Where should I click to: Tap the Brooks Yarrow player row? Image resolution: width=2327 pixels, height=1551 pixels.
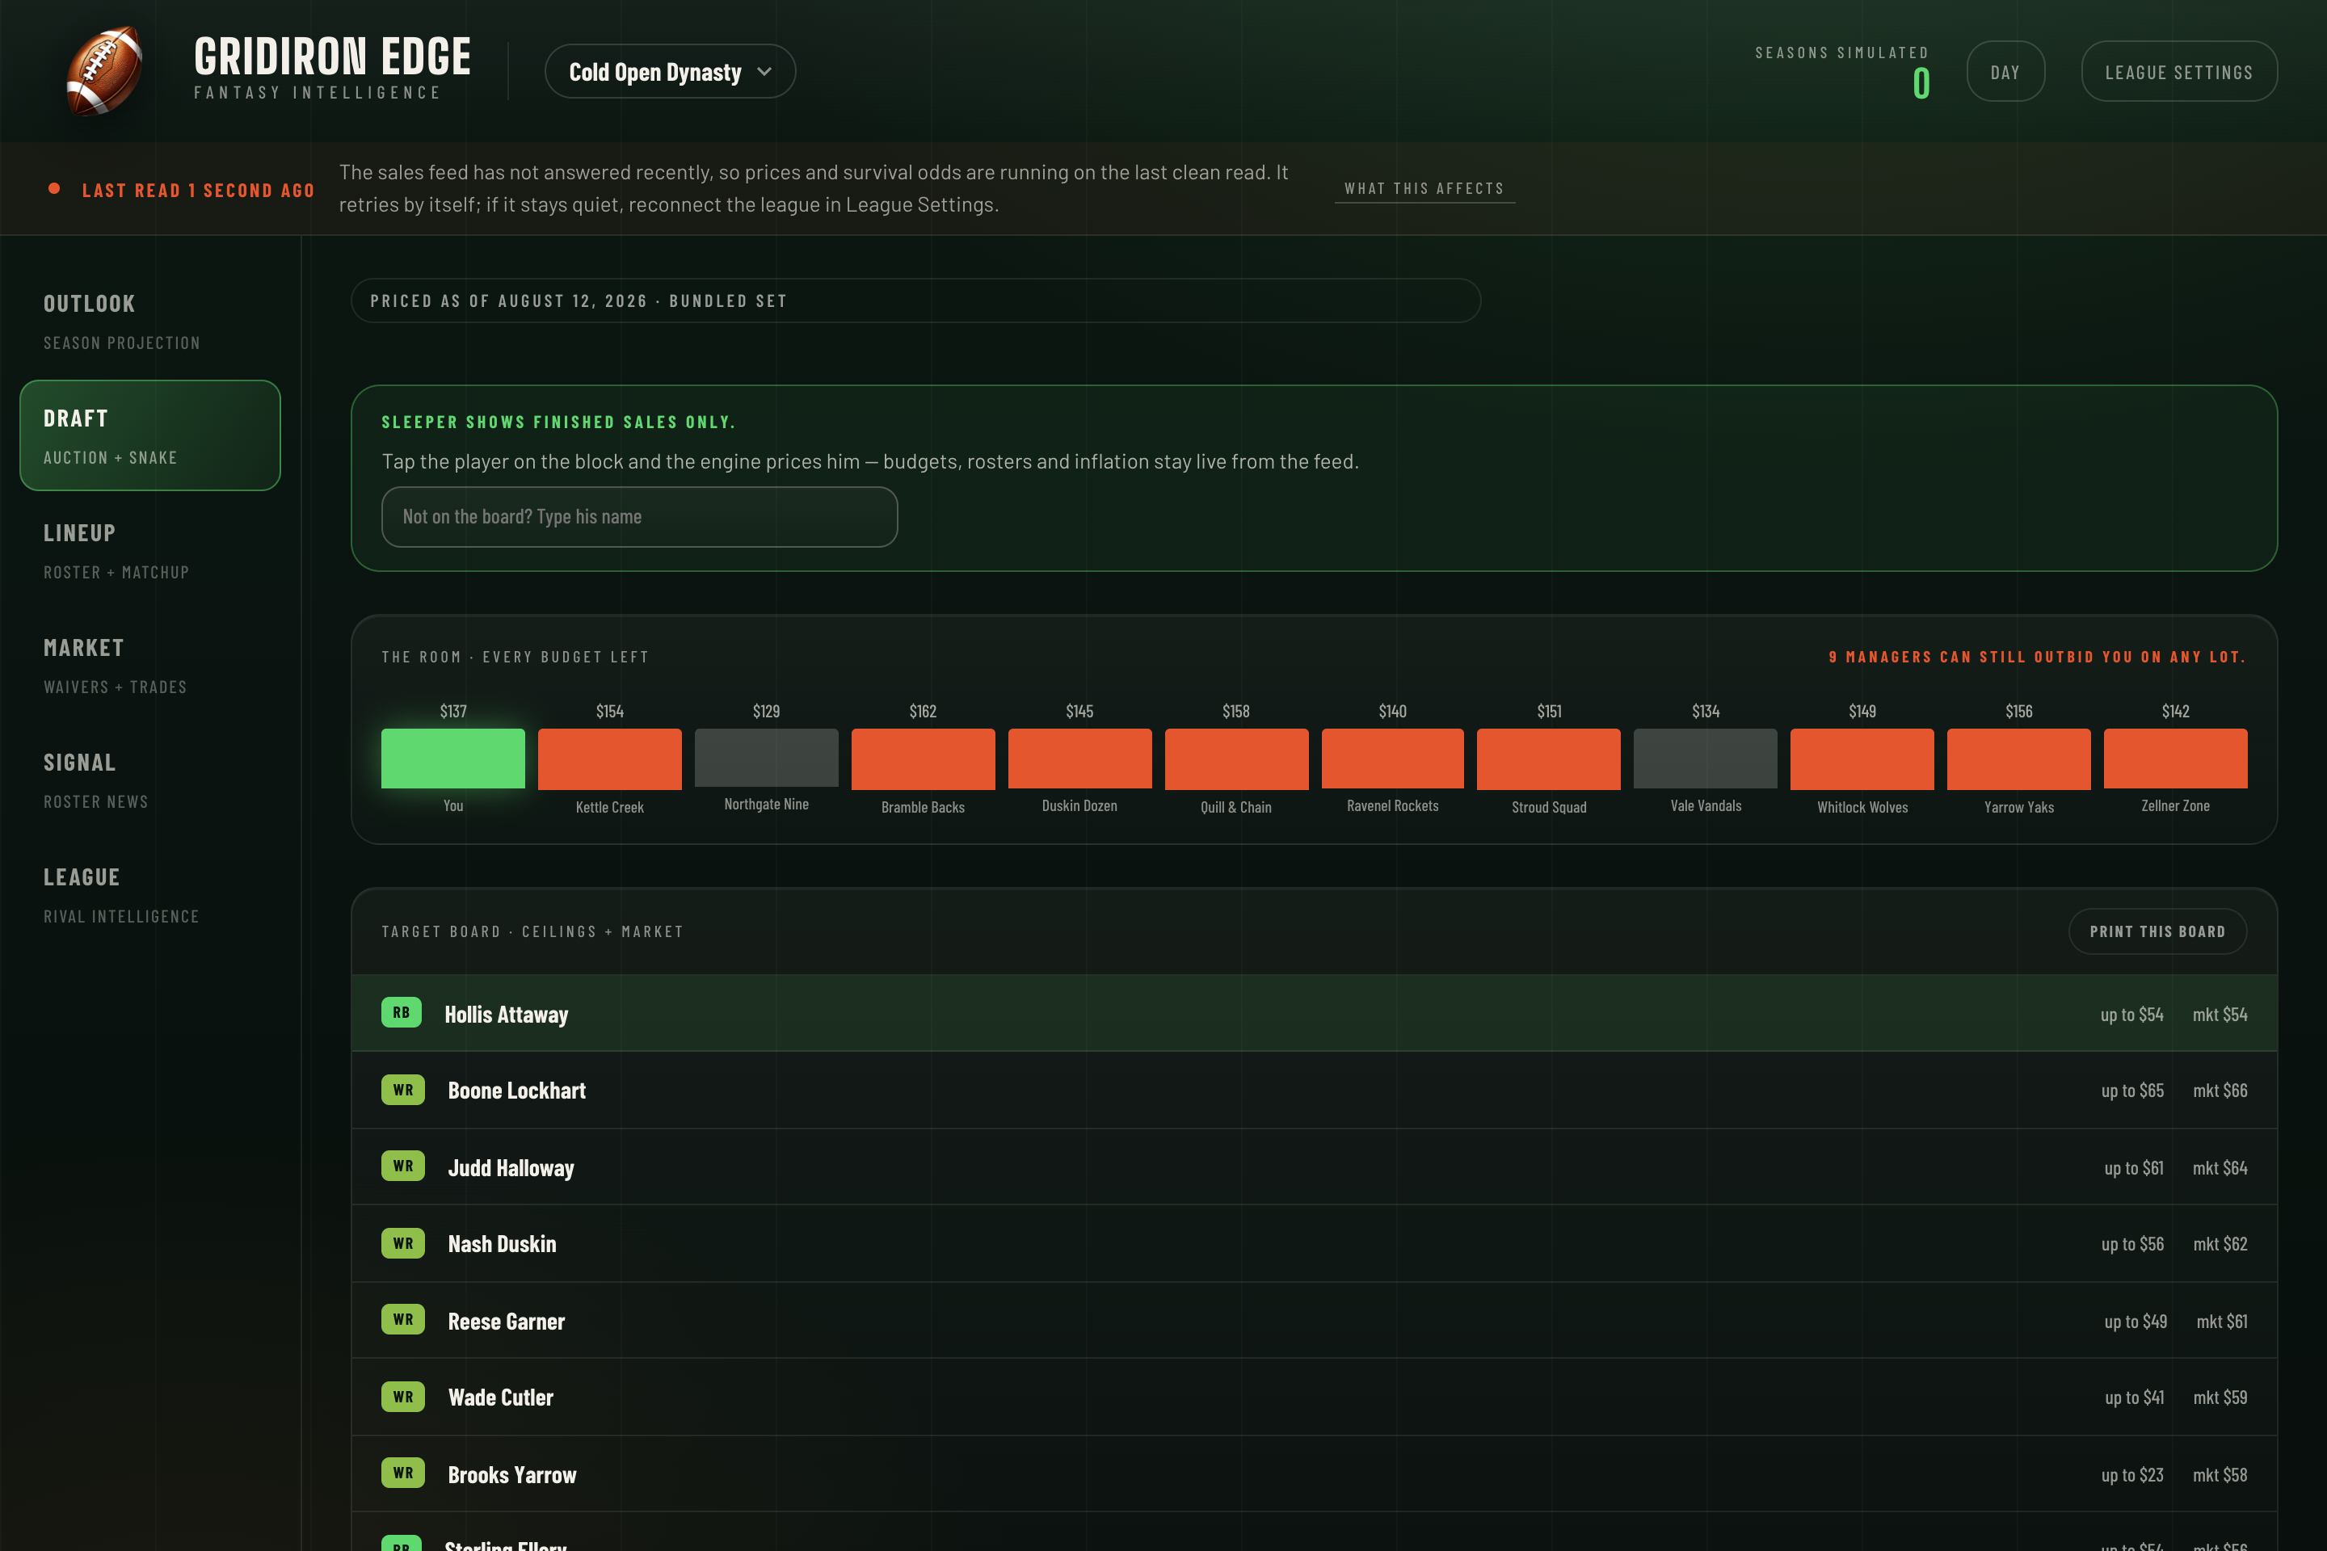click(x=1314, y=1473)
